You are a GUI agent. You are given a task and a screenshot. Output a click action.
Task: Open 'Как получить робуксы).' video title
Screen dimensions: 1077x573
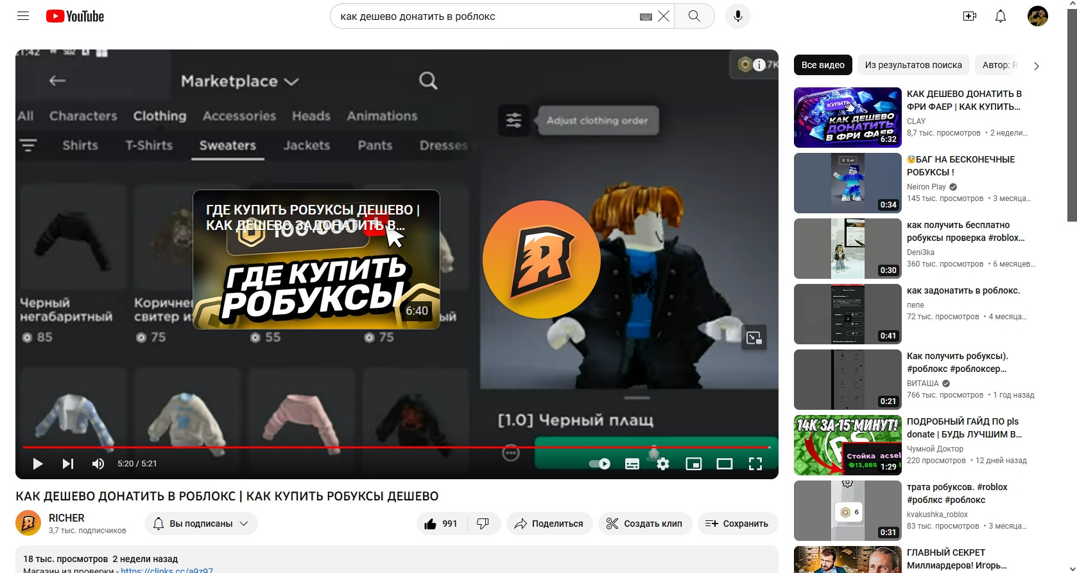pos(958,362)
